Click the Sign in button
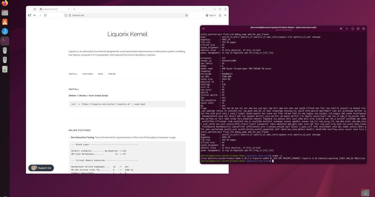This screenshot has width=375, height=197. 211,15
